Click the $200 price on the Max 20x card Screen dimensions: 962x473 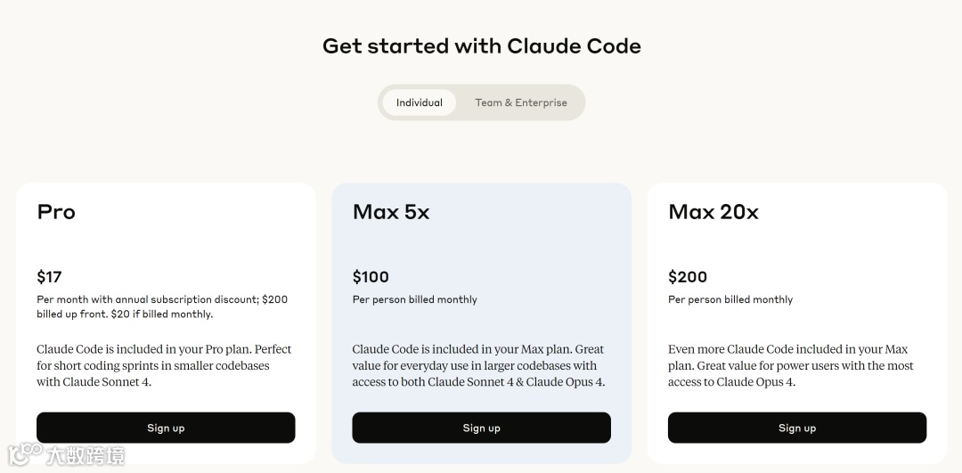688,277
